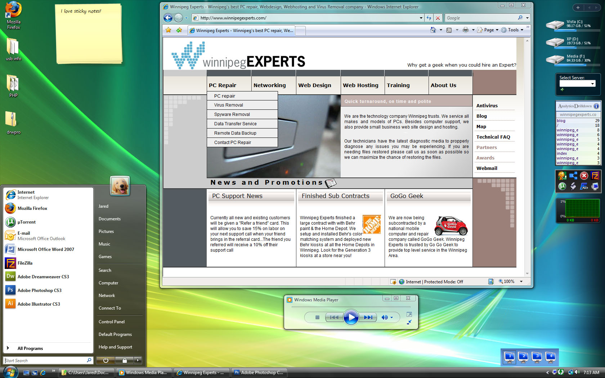Switch to virtual desktop 3
Image resolution: width=605 pixels, height=378 pixels.
click(x=537, y=357)
